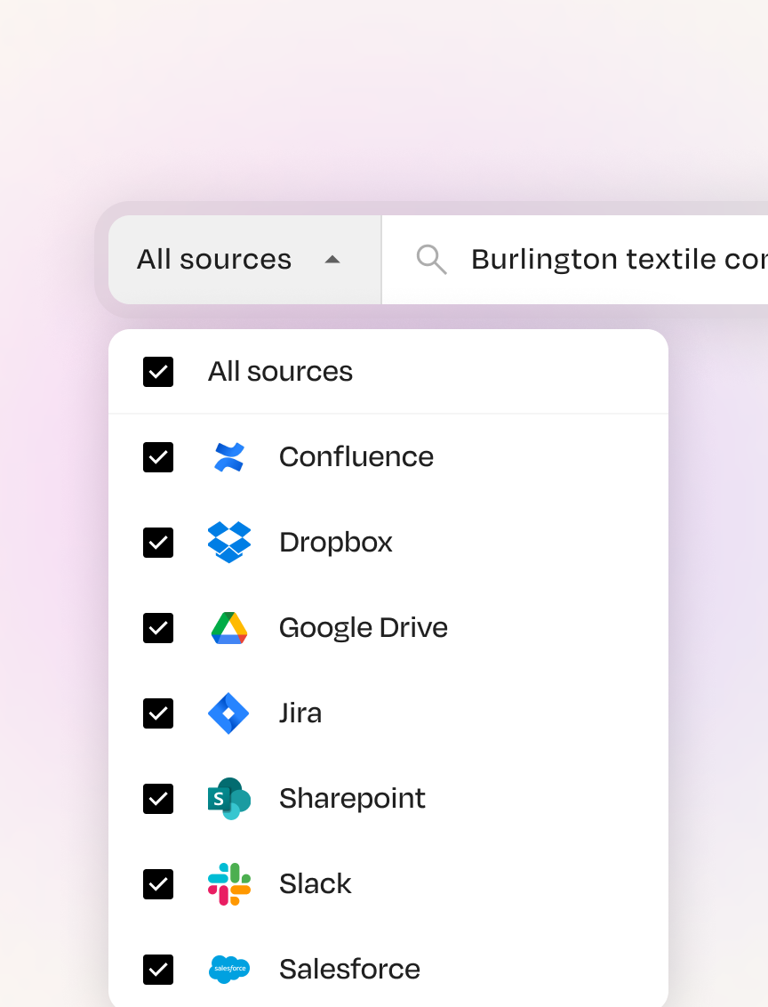The image size is (768, 1007).
Task: Select the Slack label in list
Action: 315,884
